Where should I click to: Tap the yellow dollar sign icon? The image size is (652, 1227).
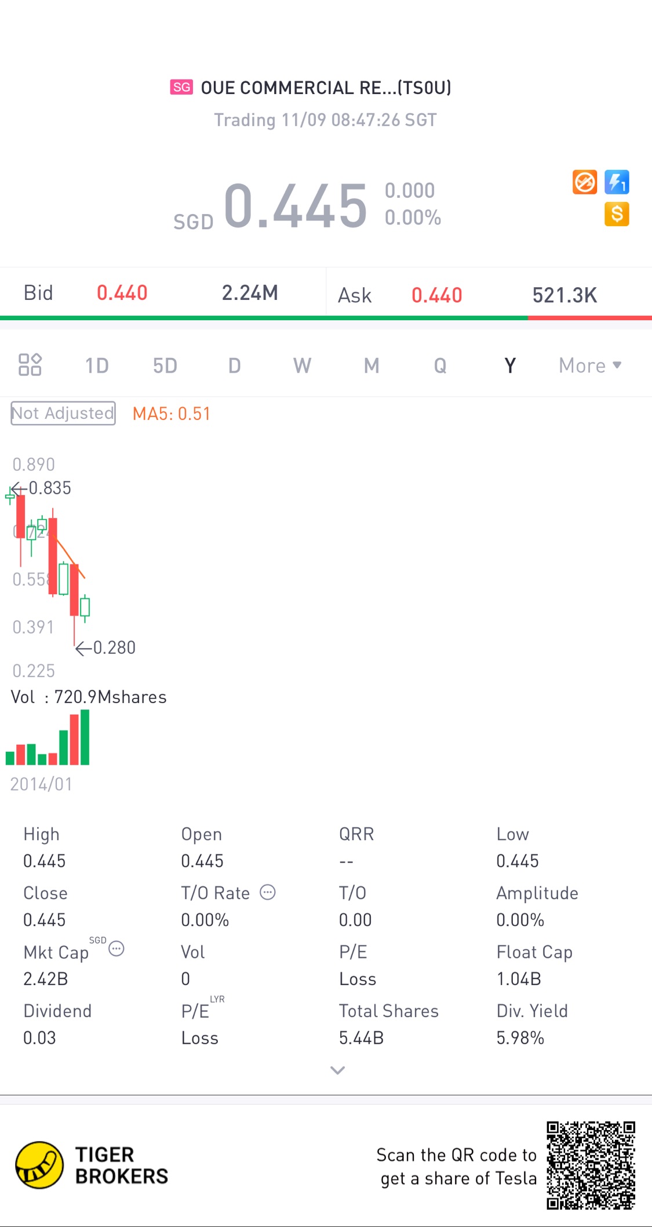click(617, 214)
